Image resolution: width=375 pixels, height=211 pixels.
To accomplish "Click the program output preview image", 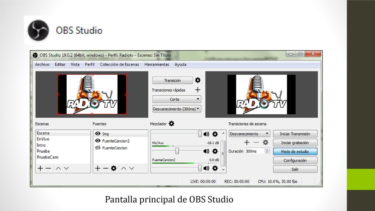I will [261, 94].
